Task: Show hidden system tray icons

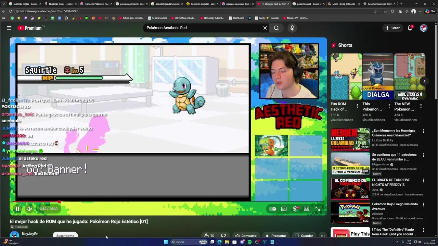Action: 397,242
